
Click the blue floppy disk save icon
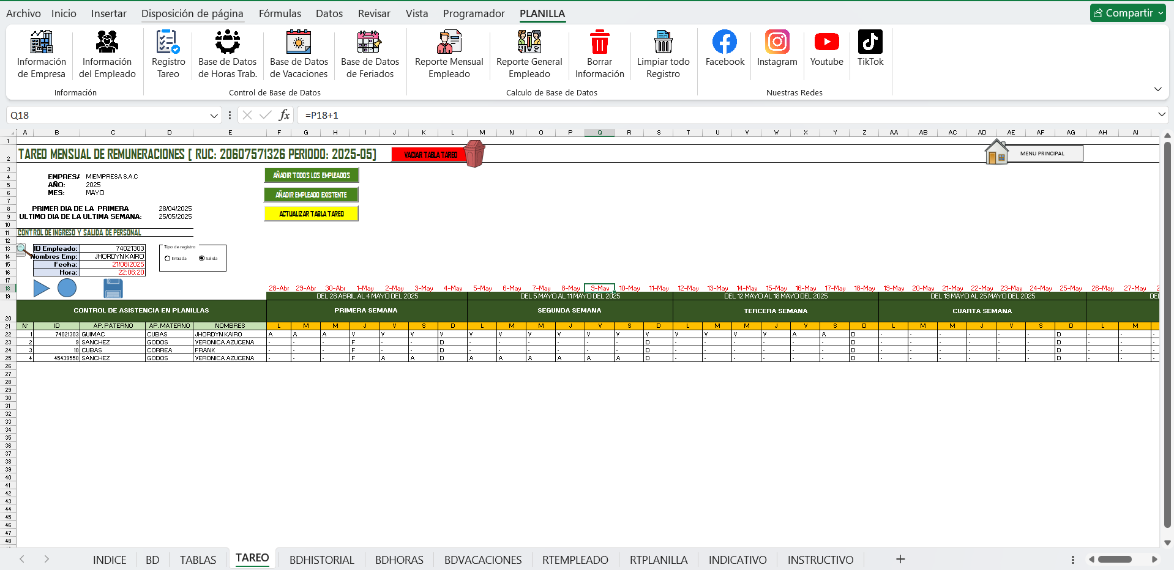click(113, 288)
